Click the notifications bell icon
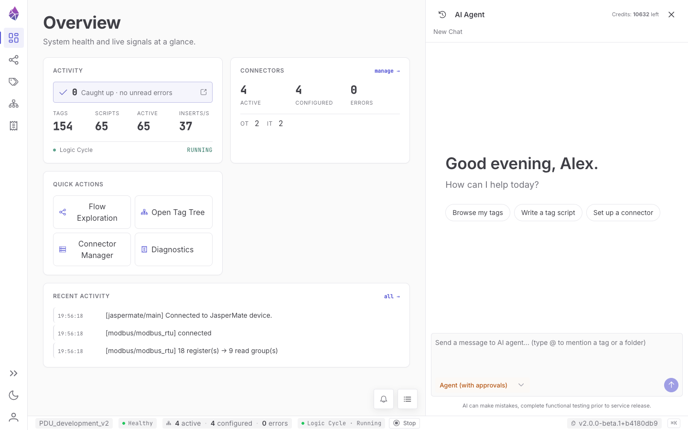This screenshot has height=430, width=688. [384, 399]
